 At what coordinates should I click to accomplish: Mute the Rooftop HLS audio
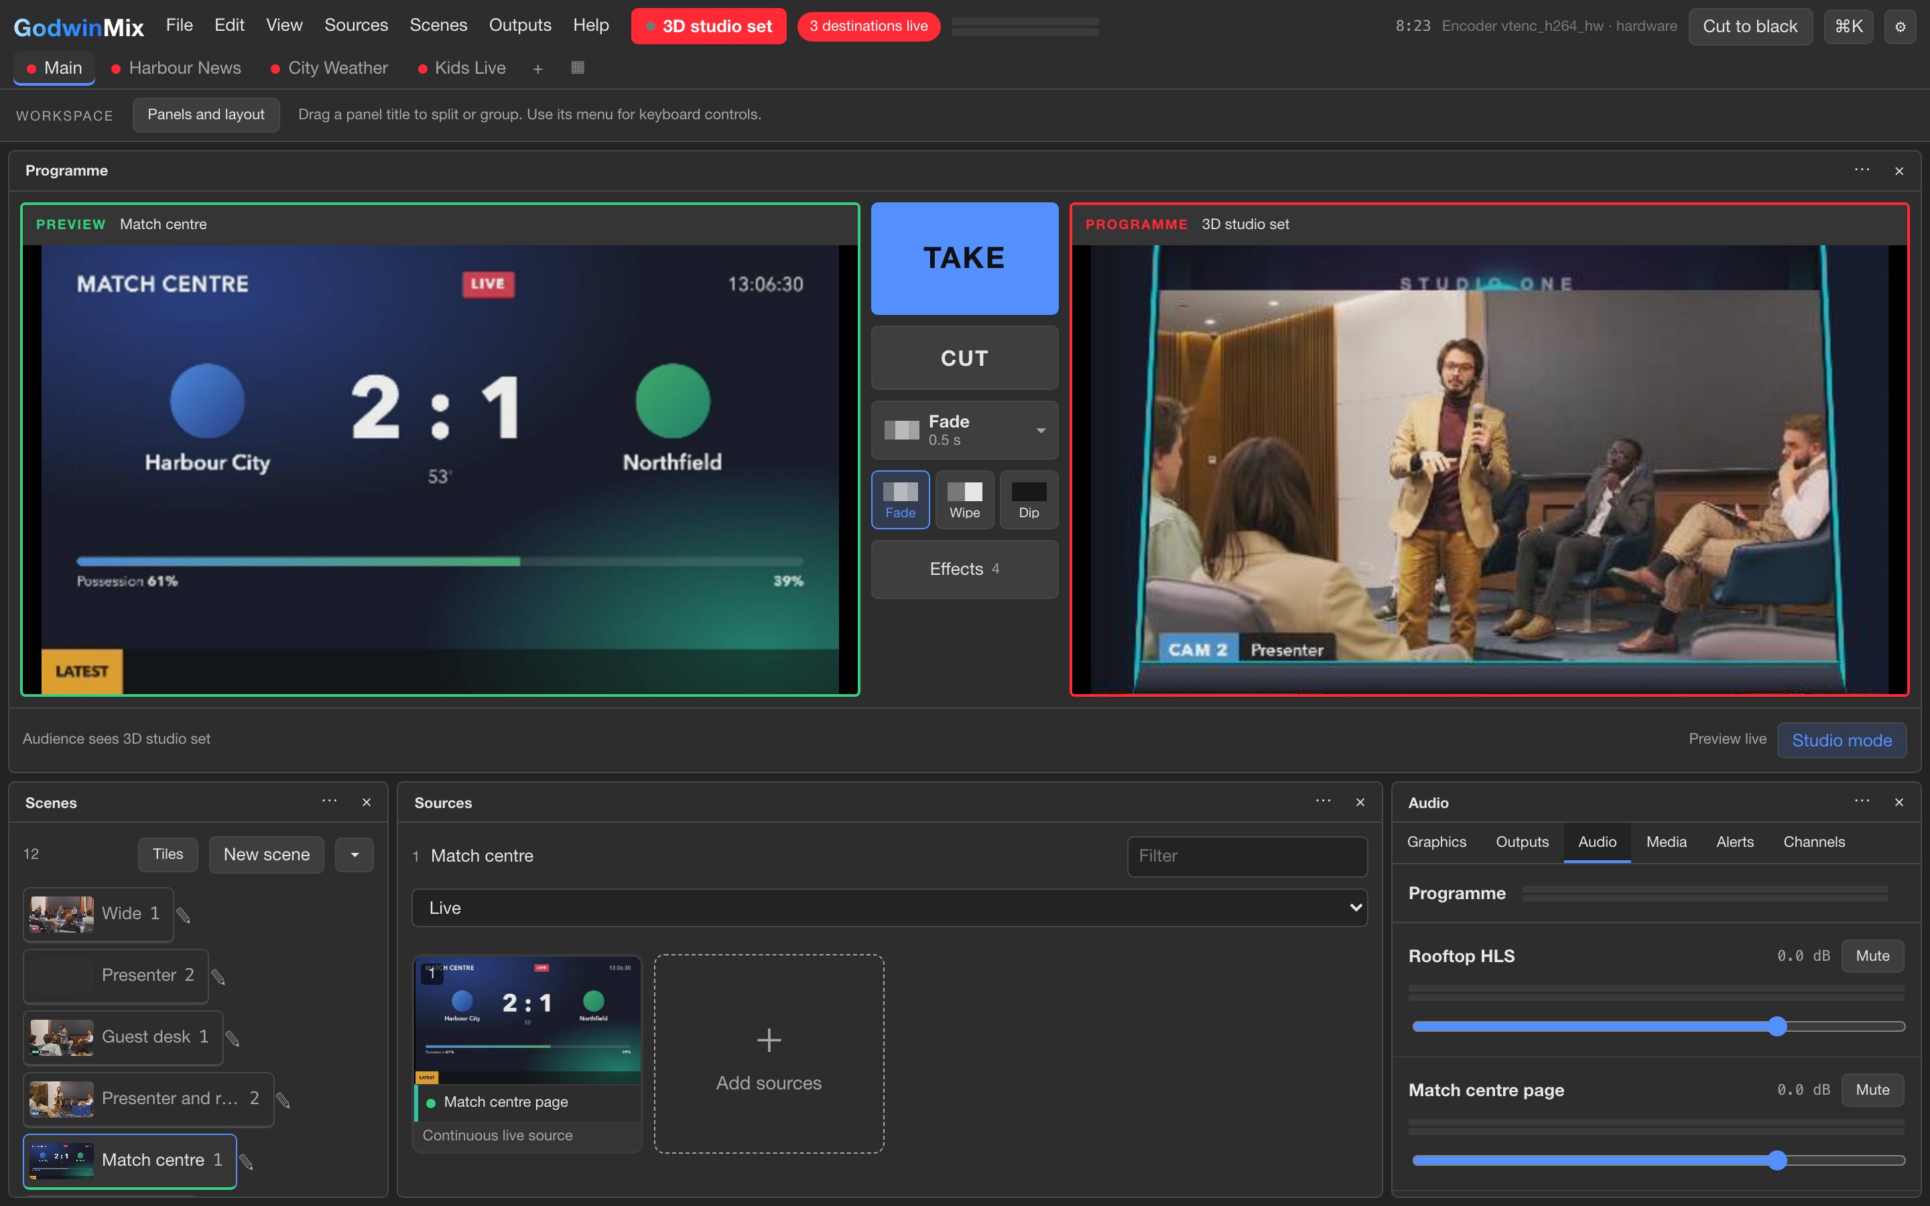click(x=1872, y=955)
